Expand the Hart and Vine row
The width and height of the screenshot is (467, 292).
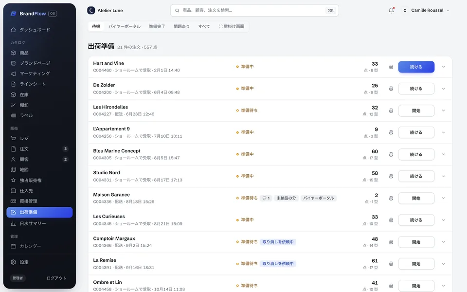[444, 67]
